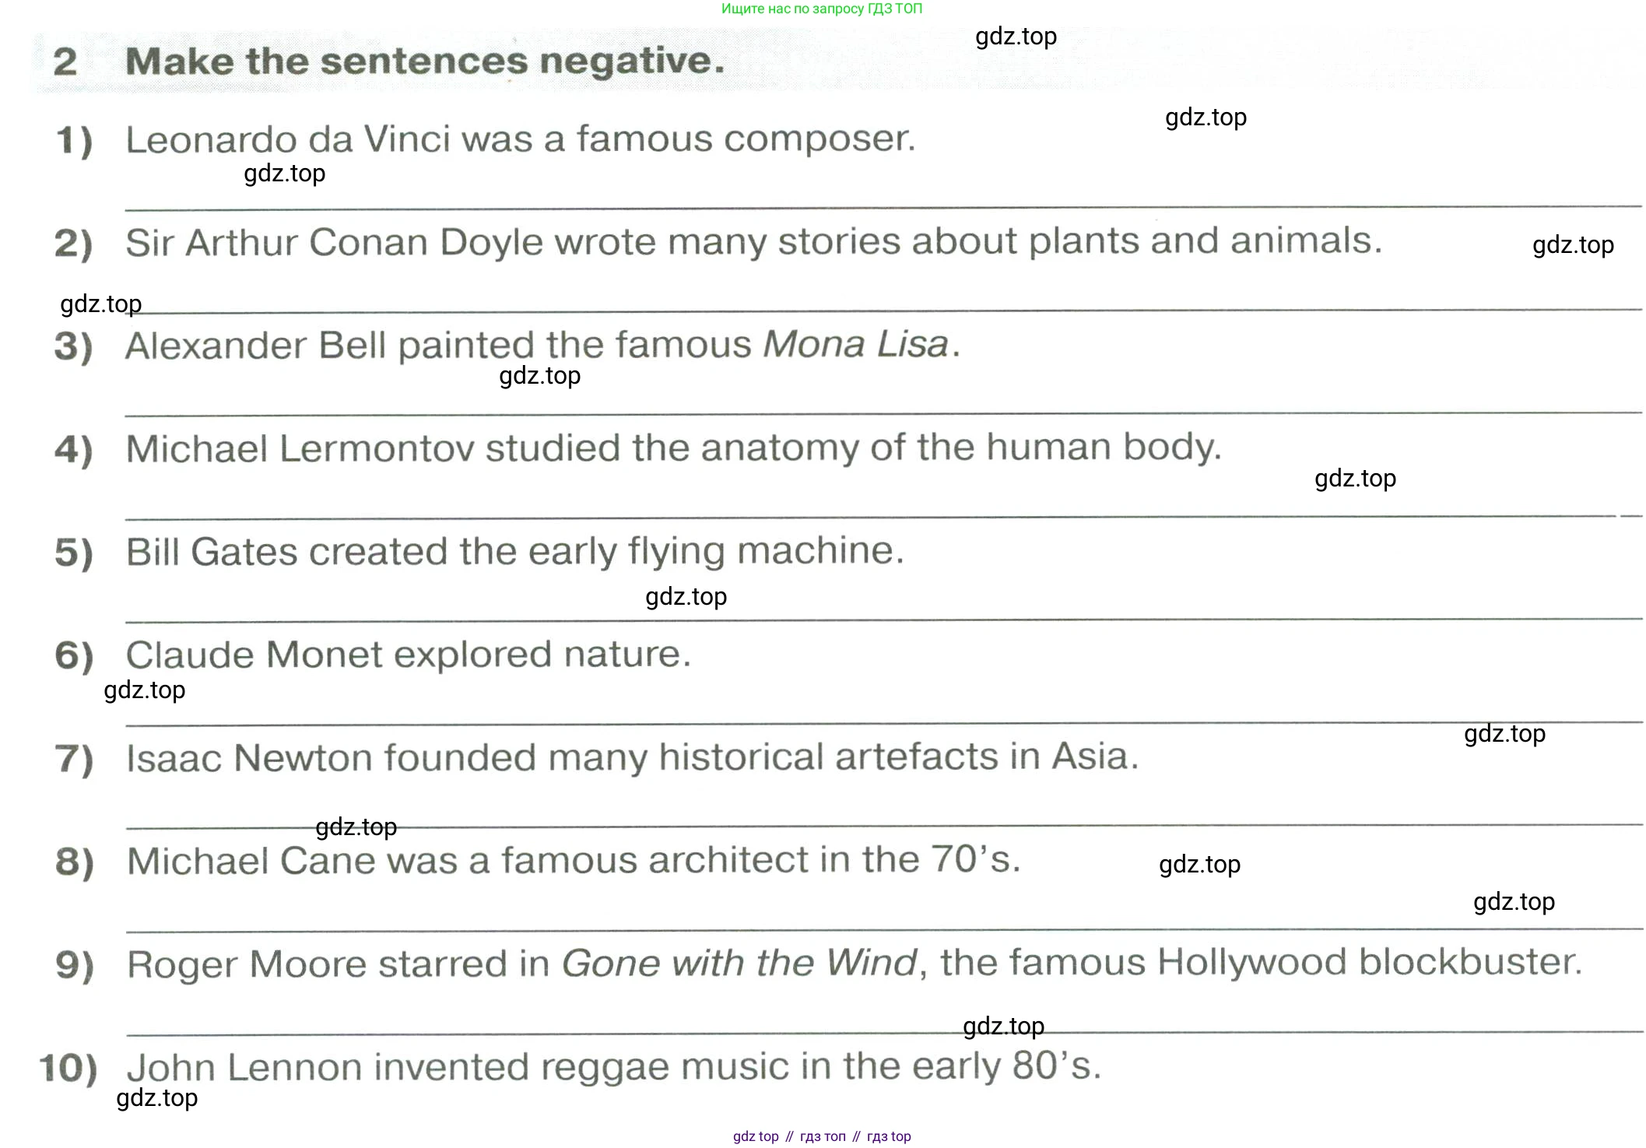This screenshot has height=1148, width=1646.
Task: Open the bottom 'gdz top // гдз топ' link
Action: (822, 1136)
